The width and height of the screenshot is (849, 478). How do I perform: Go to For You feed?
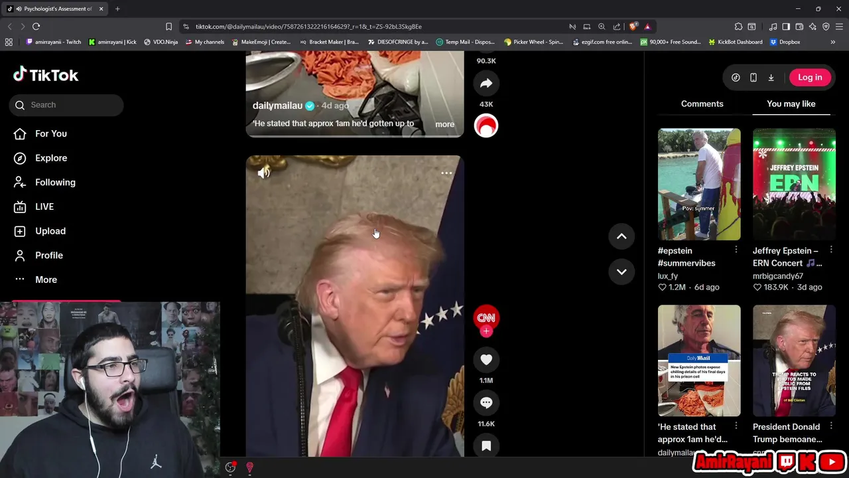[x=51, y=133]
